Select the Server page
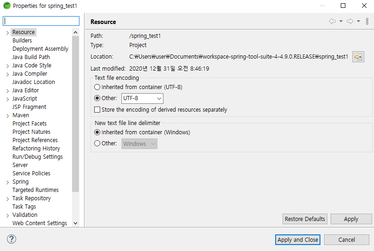 20,165
